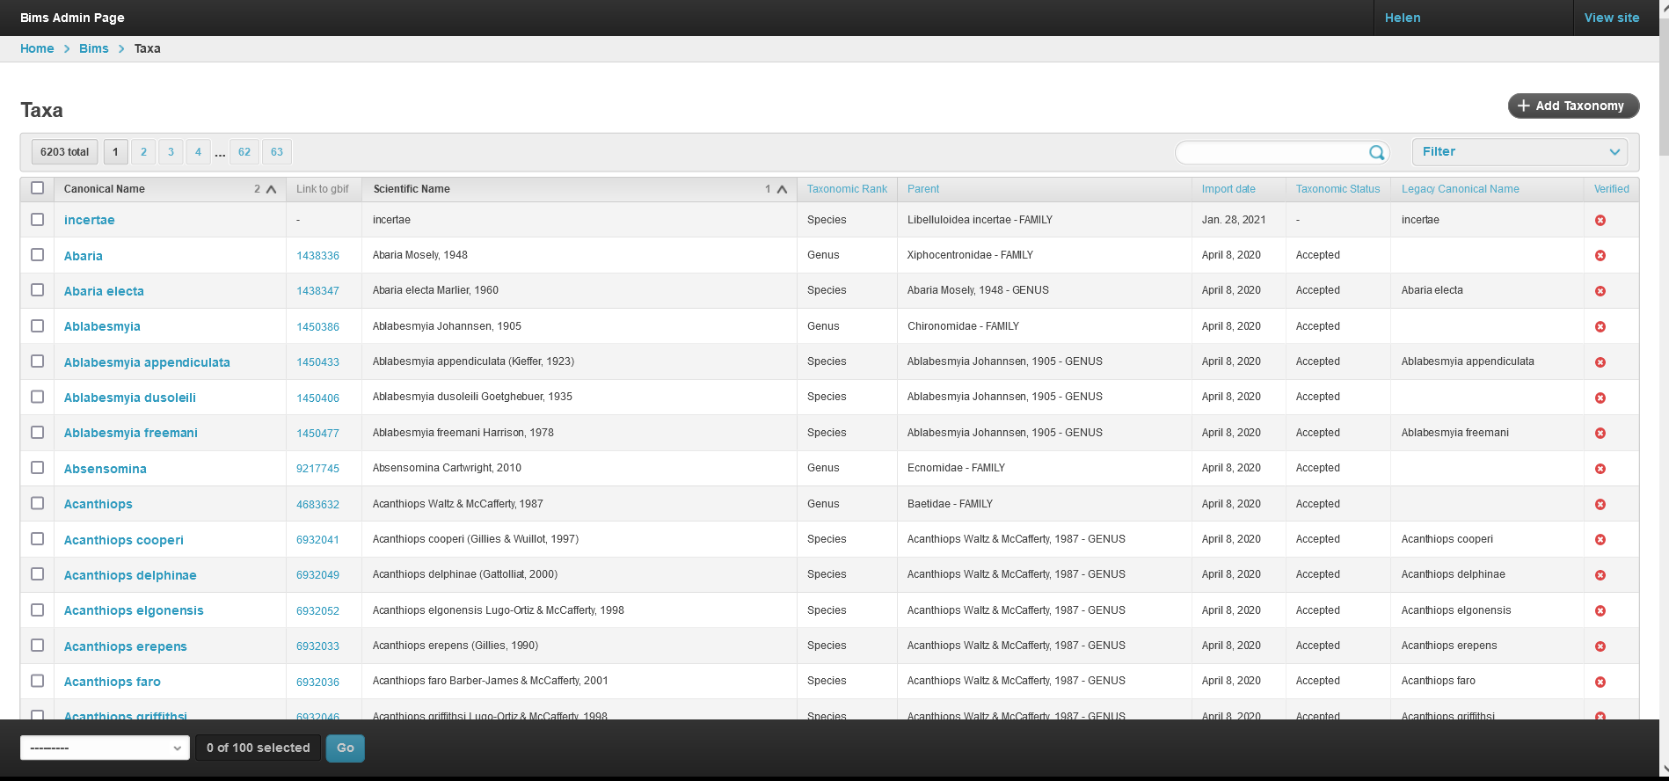Click the Go button
Viewport: 1669px width, 781px height.
point(345,748)
